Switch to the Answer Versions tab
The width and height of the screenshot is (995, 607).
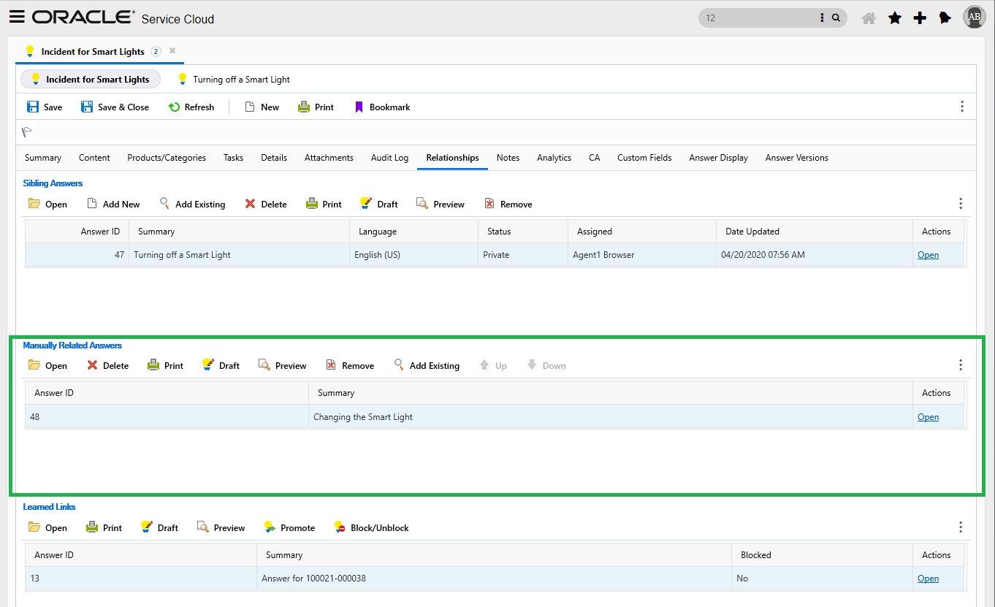click(796, 158)
